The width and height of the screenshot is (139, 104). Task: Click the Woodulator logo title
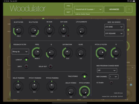coord(28,9)
